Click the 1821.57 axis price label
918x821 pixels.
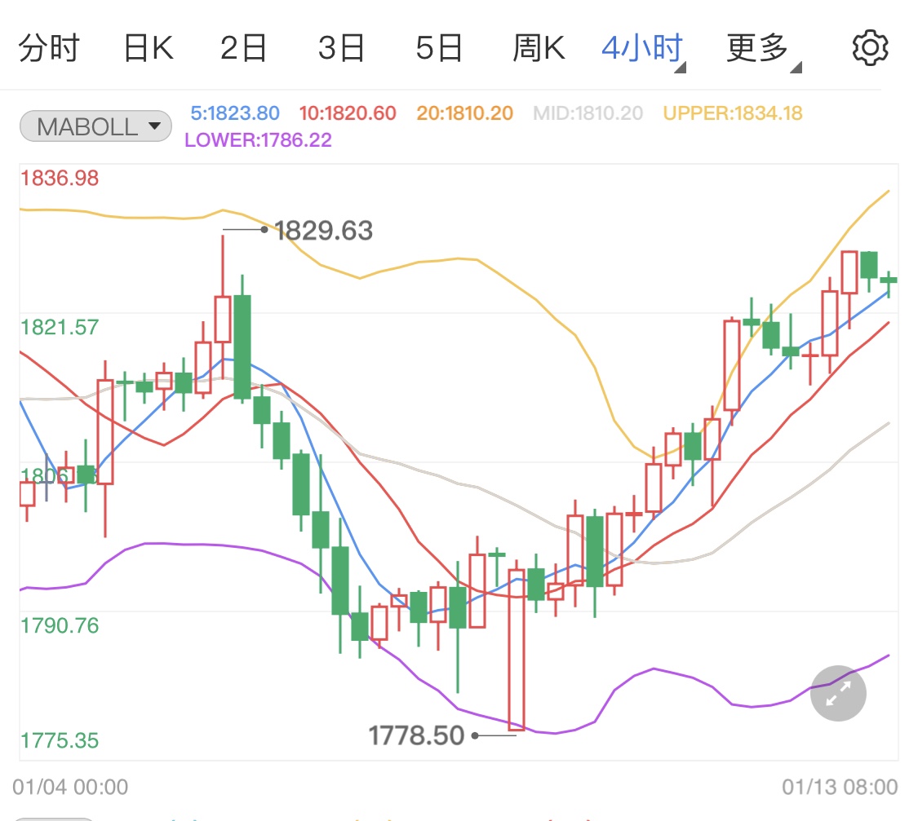(x=60, y=327)
